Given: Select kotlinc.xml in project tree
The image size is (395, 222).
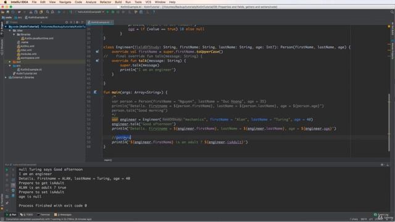Looking at the screenshot, I should 25,46.
